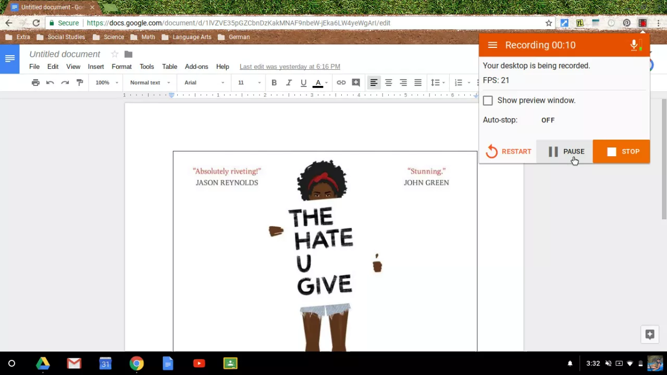The height and width of the screenshot is (375, 667).
Task: Open Google Calendar from shelf
Action: [105, 364]
